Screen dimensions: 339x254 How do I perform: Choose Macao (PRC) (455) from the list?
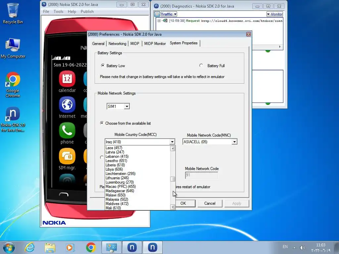point(138,187)
